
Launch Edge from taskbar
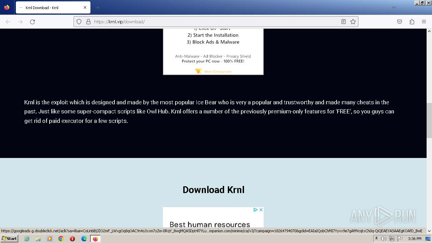(84, 239)
